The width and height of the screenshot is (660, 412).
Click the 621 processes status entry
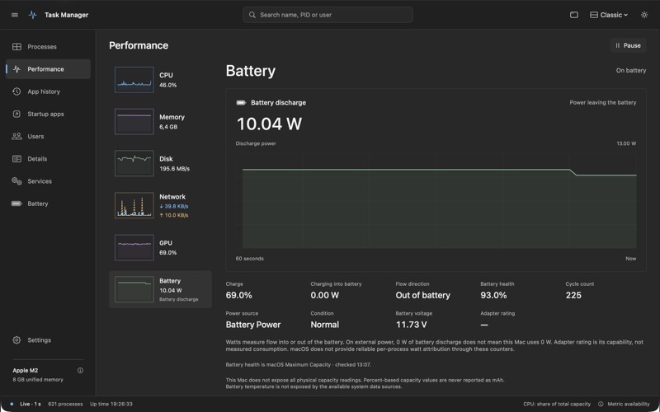click(x=65, y=404)
